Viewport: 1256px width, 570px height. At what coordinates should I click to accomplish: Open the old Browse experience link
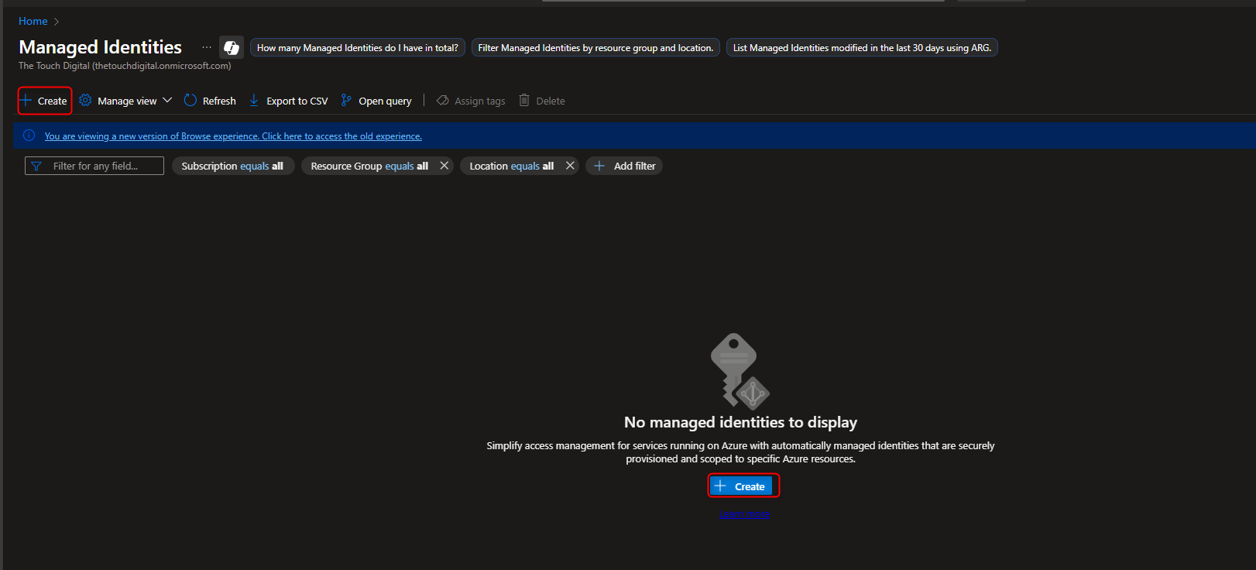pos(233,136)
